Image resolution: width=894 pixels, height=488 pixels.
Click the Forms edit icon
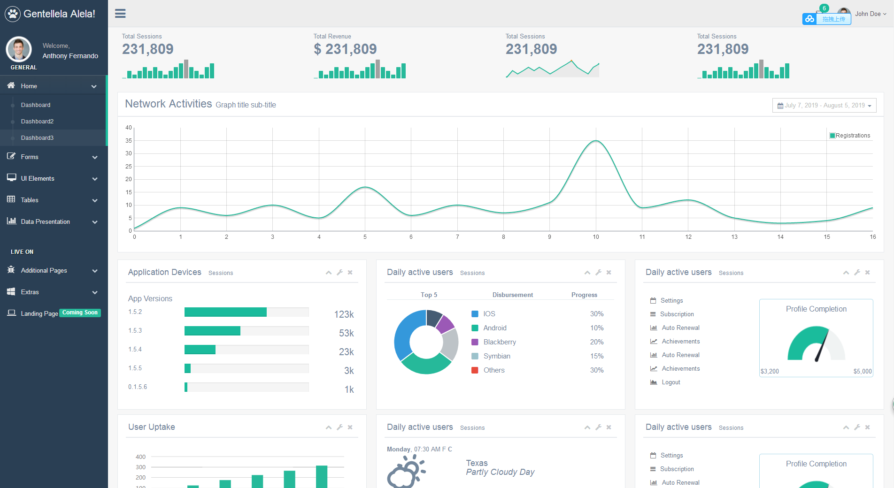pos(11,156)
